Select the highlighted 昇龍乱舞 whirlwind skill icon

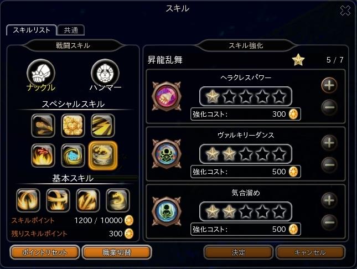point(103,156)
